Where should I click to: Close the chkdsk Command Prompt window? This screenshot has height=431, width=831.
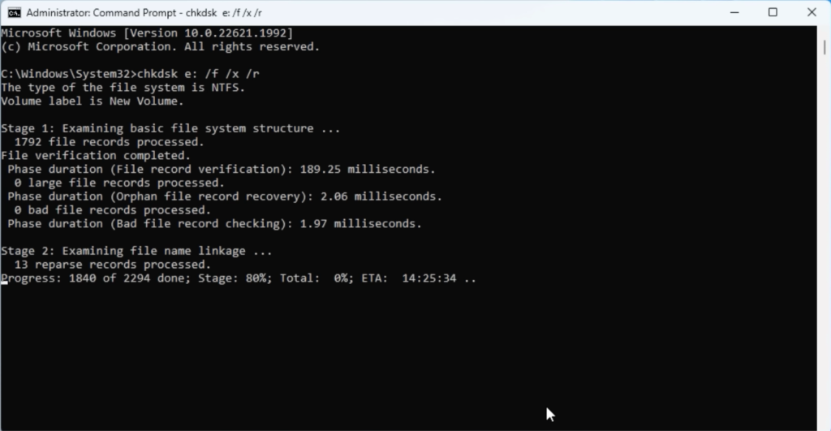point(812,12)
